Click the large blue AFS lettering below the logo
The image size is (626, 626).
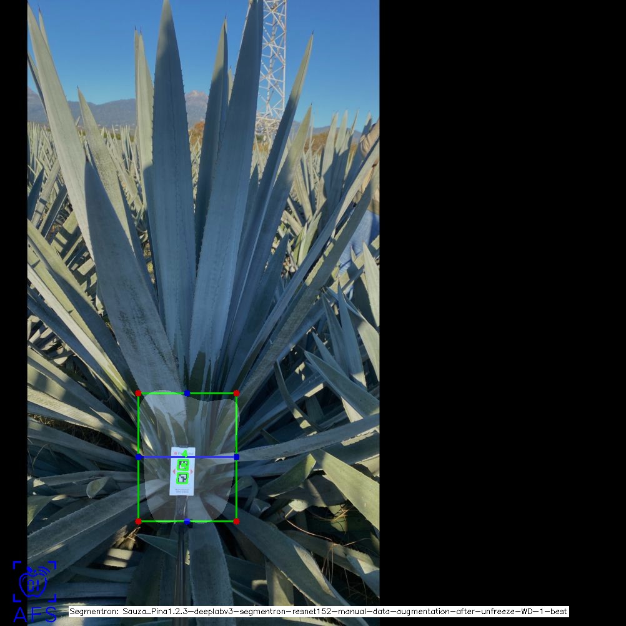tap(35, 615)
